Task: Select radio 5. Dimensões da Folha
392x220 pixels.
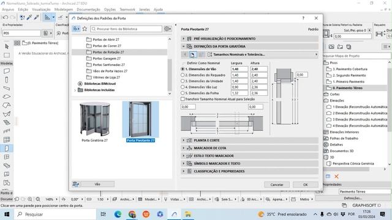Action: (183, 93)
